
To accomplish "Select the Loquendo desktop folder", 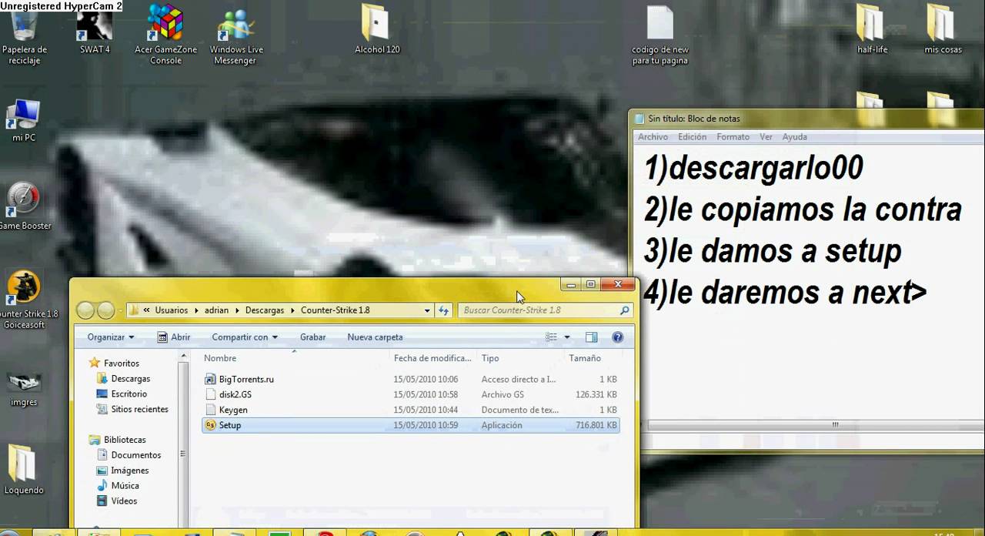I will [24, 470].
